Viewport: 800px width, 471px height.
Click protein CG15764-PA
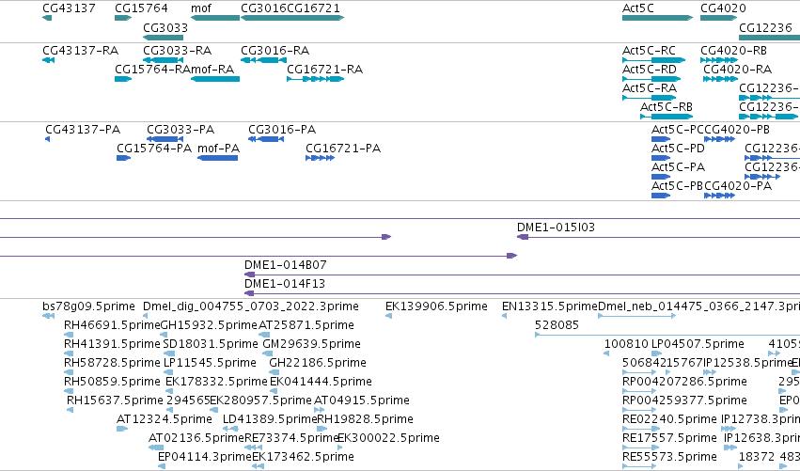pyautogui.click(x=123, y=158)
